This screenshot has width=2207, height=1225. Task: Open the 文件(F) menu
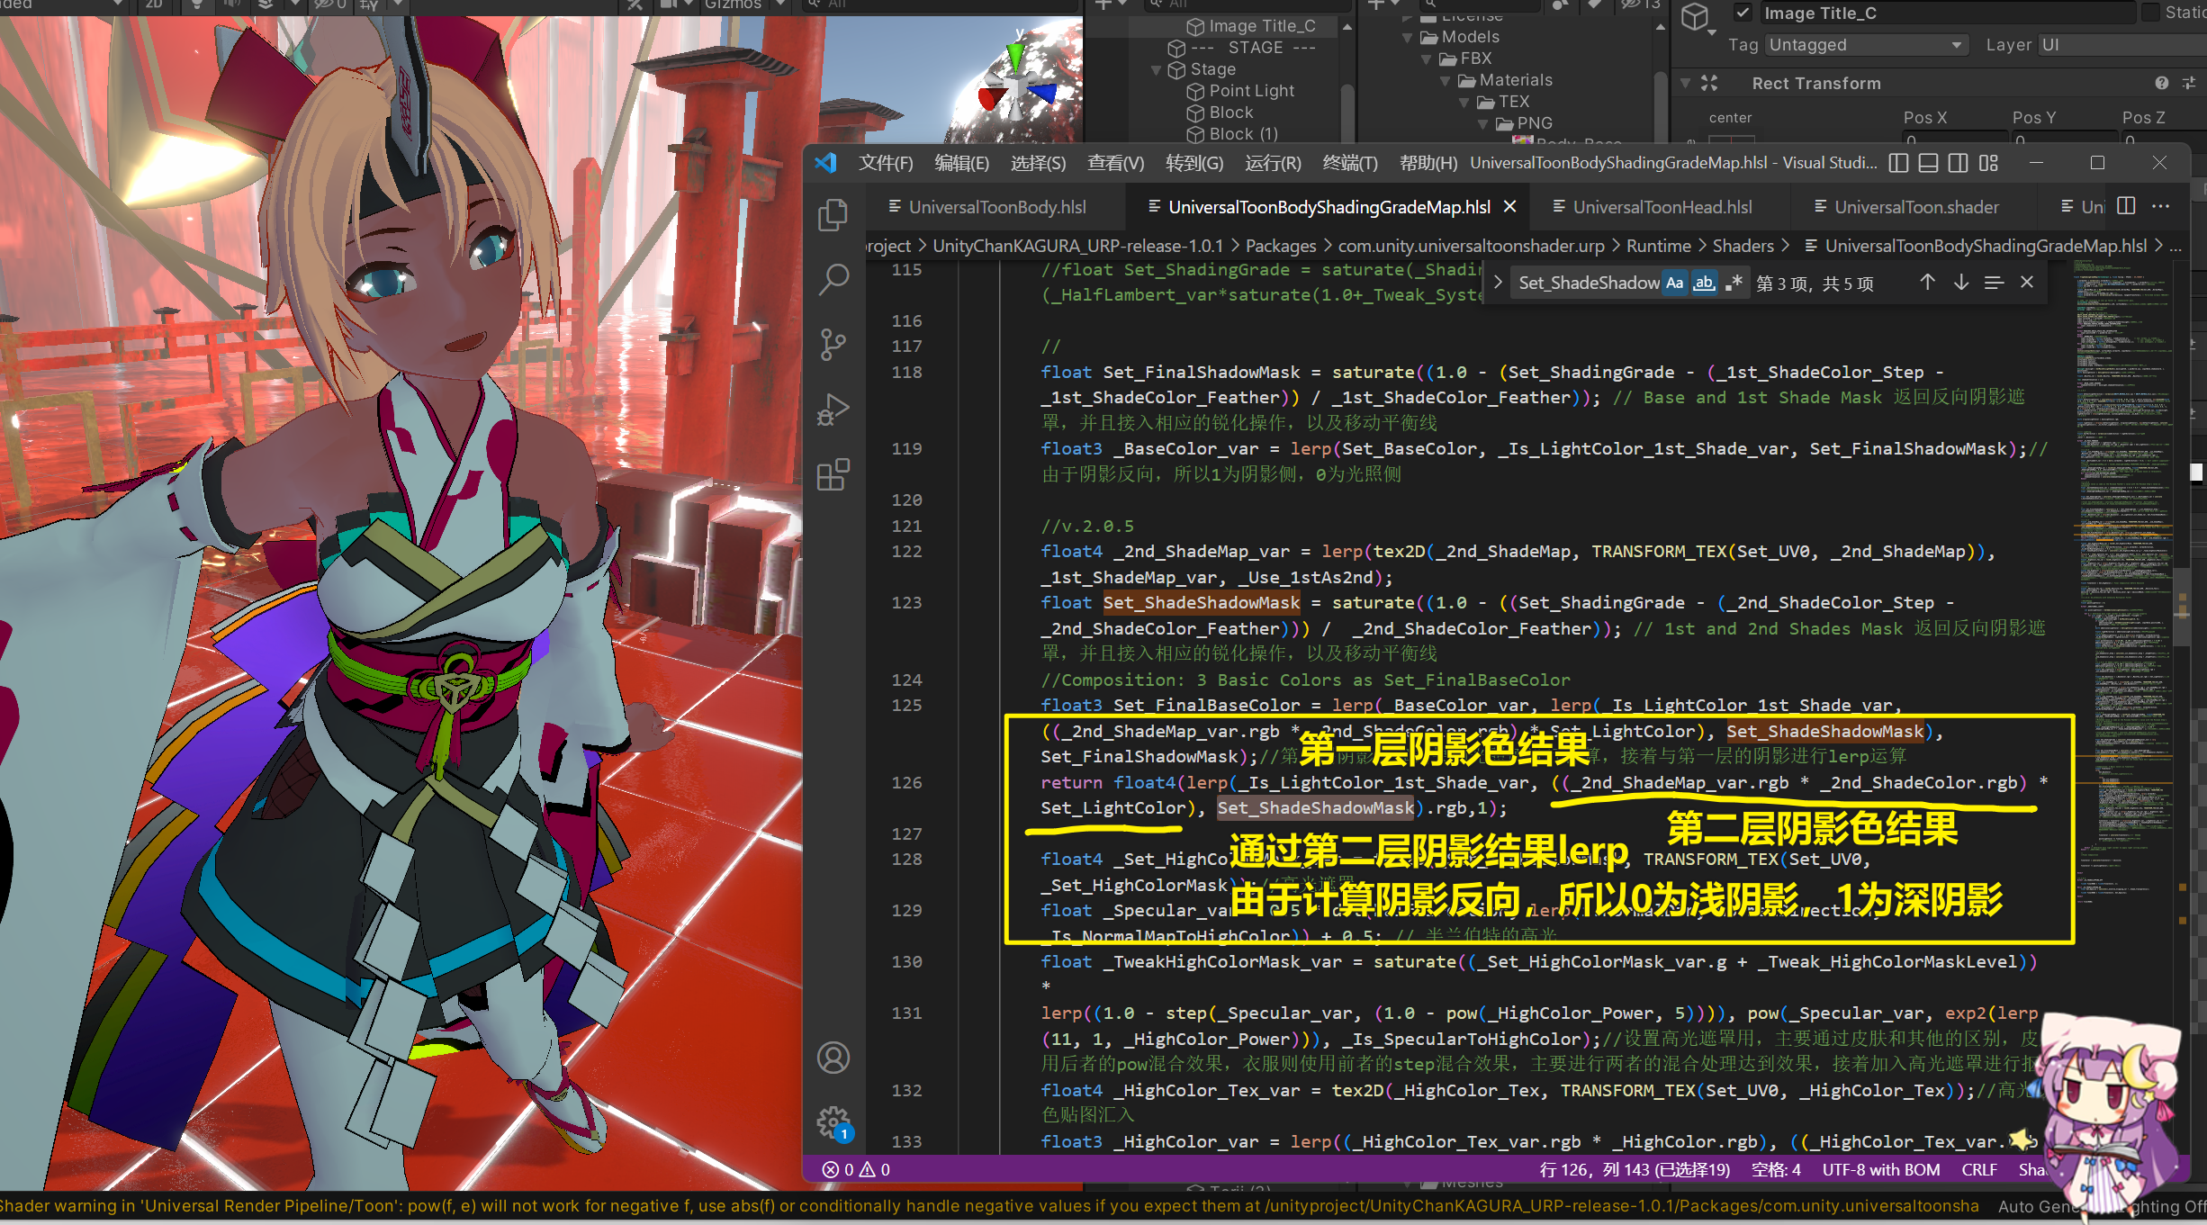(x=885, y=163)
